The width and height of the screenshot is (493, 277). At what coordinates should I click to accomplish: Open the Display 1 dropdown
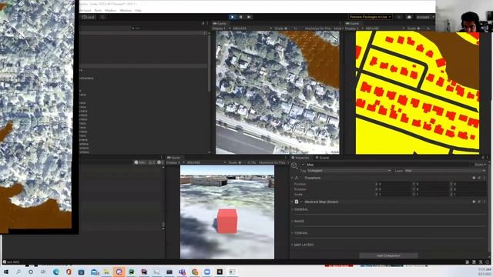(x=222, y=28)
